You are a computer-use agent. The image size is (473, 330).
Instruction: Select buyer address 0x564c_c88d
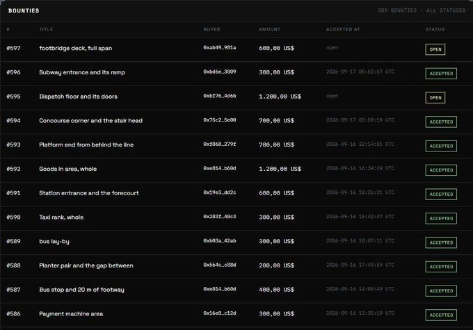click(x=220, y=265)
